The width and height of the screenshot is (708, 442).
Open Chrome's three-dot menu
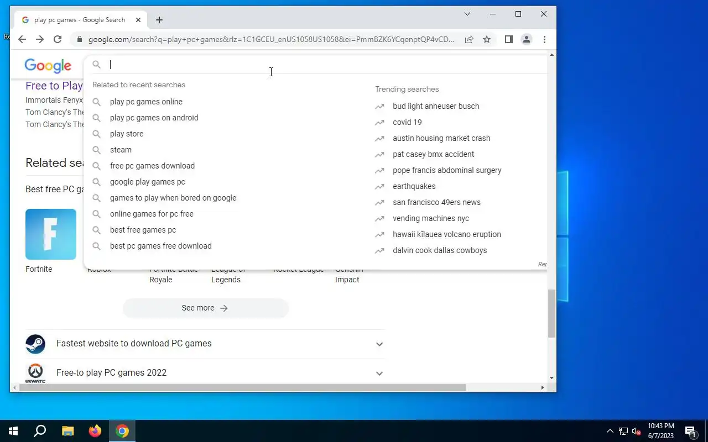(544, 39)
